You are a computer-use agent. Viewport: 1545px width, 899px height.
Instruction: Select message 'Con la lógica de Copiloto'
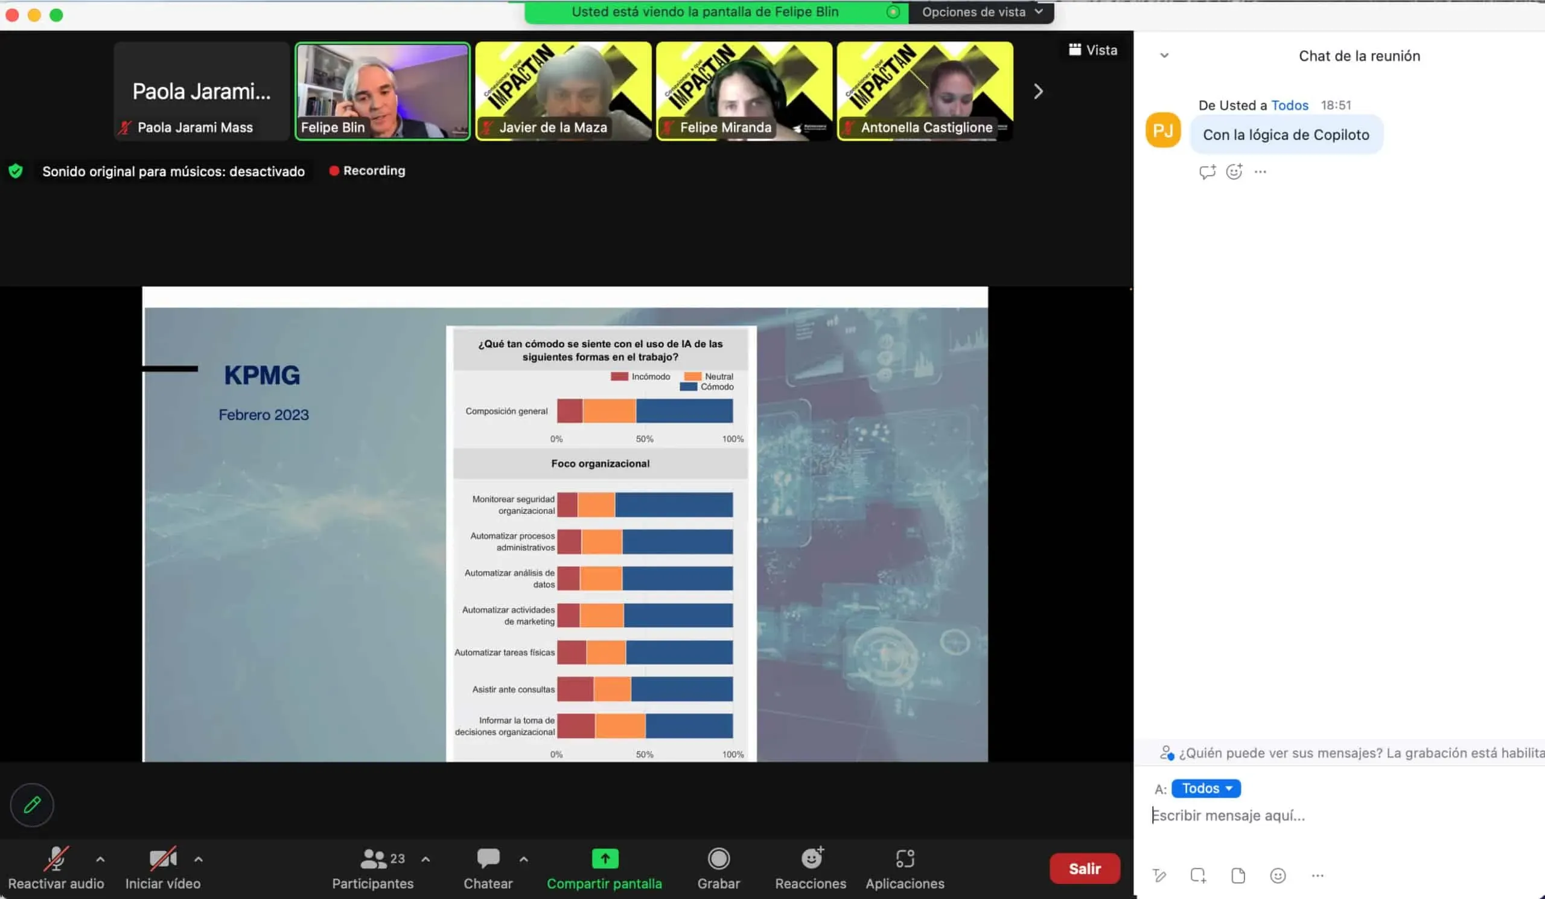[x=1285, y=135]
